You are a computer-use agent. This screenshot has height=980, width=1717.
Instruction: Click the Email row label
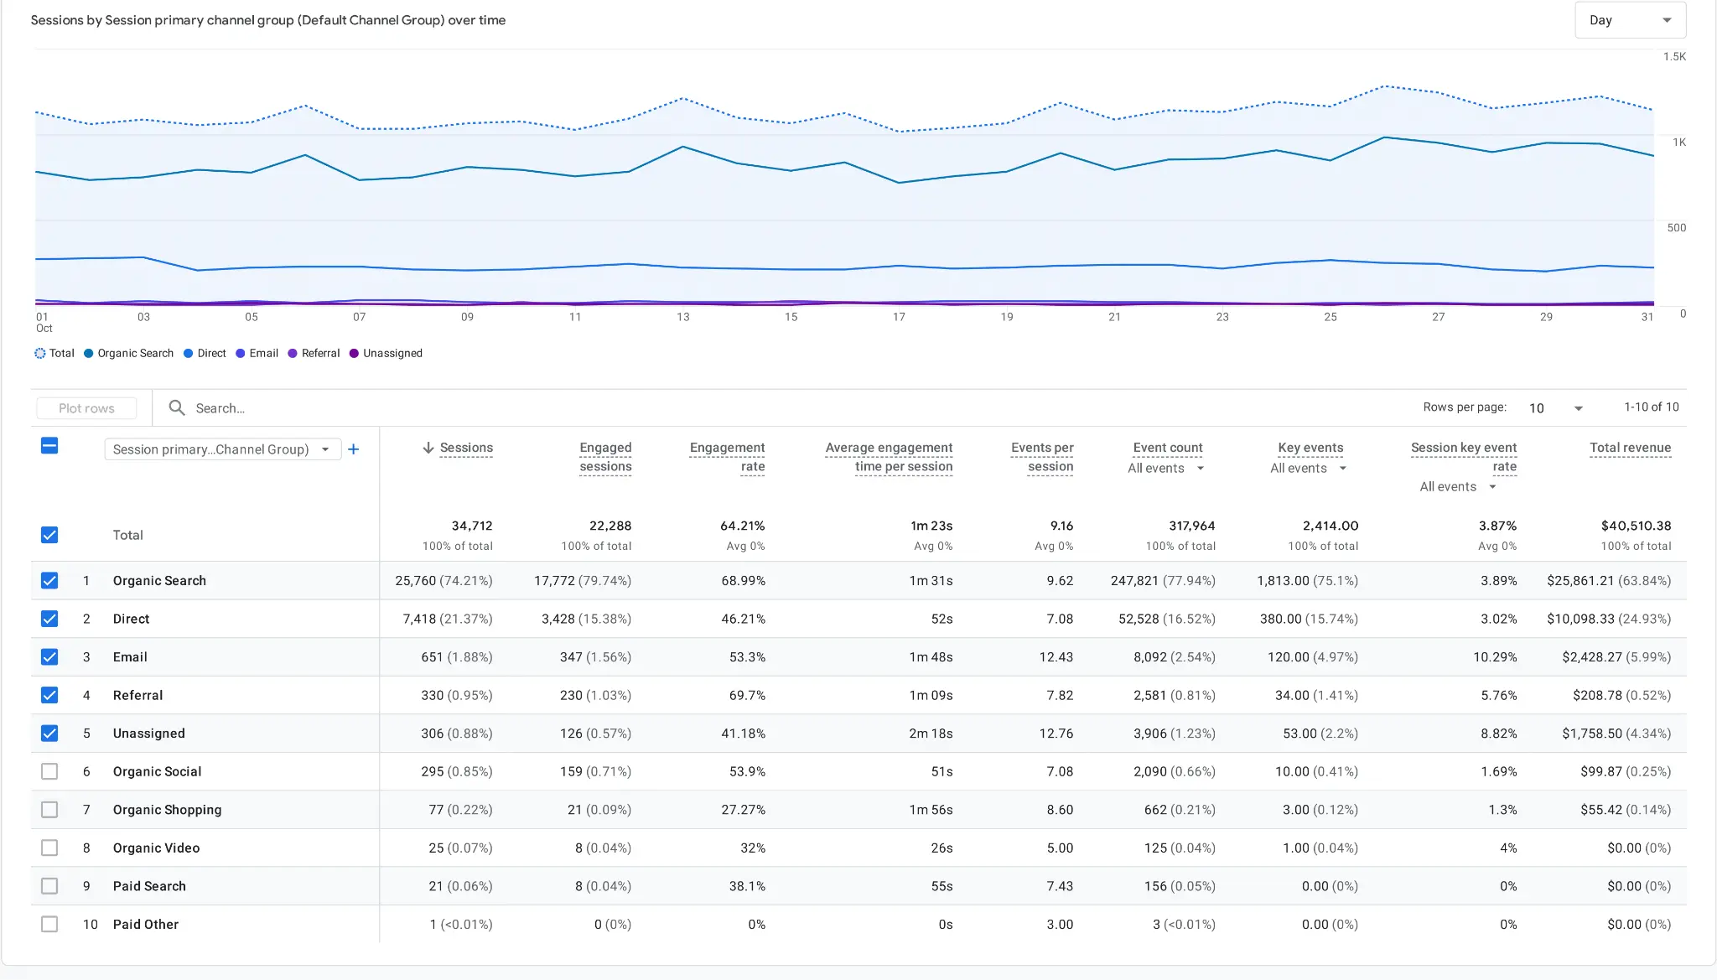(130, 656)
